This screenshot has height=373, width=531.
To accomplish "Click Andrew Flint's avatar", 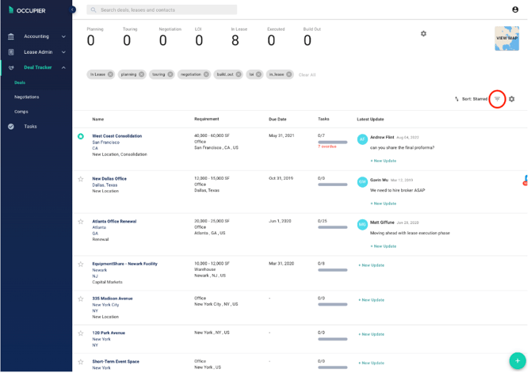I will point(362,139).
